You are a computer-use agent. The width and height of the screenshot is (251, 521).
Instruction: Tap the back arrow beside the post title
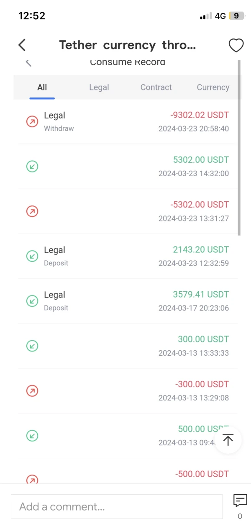pos(22,45)
